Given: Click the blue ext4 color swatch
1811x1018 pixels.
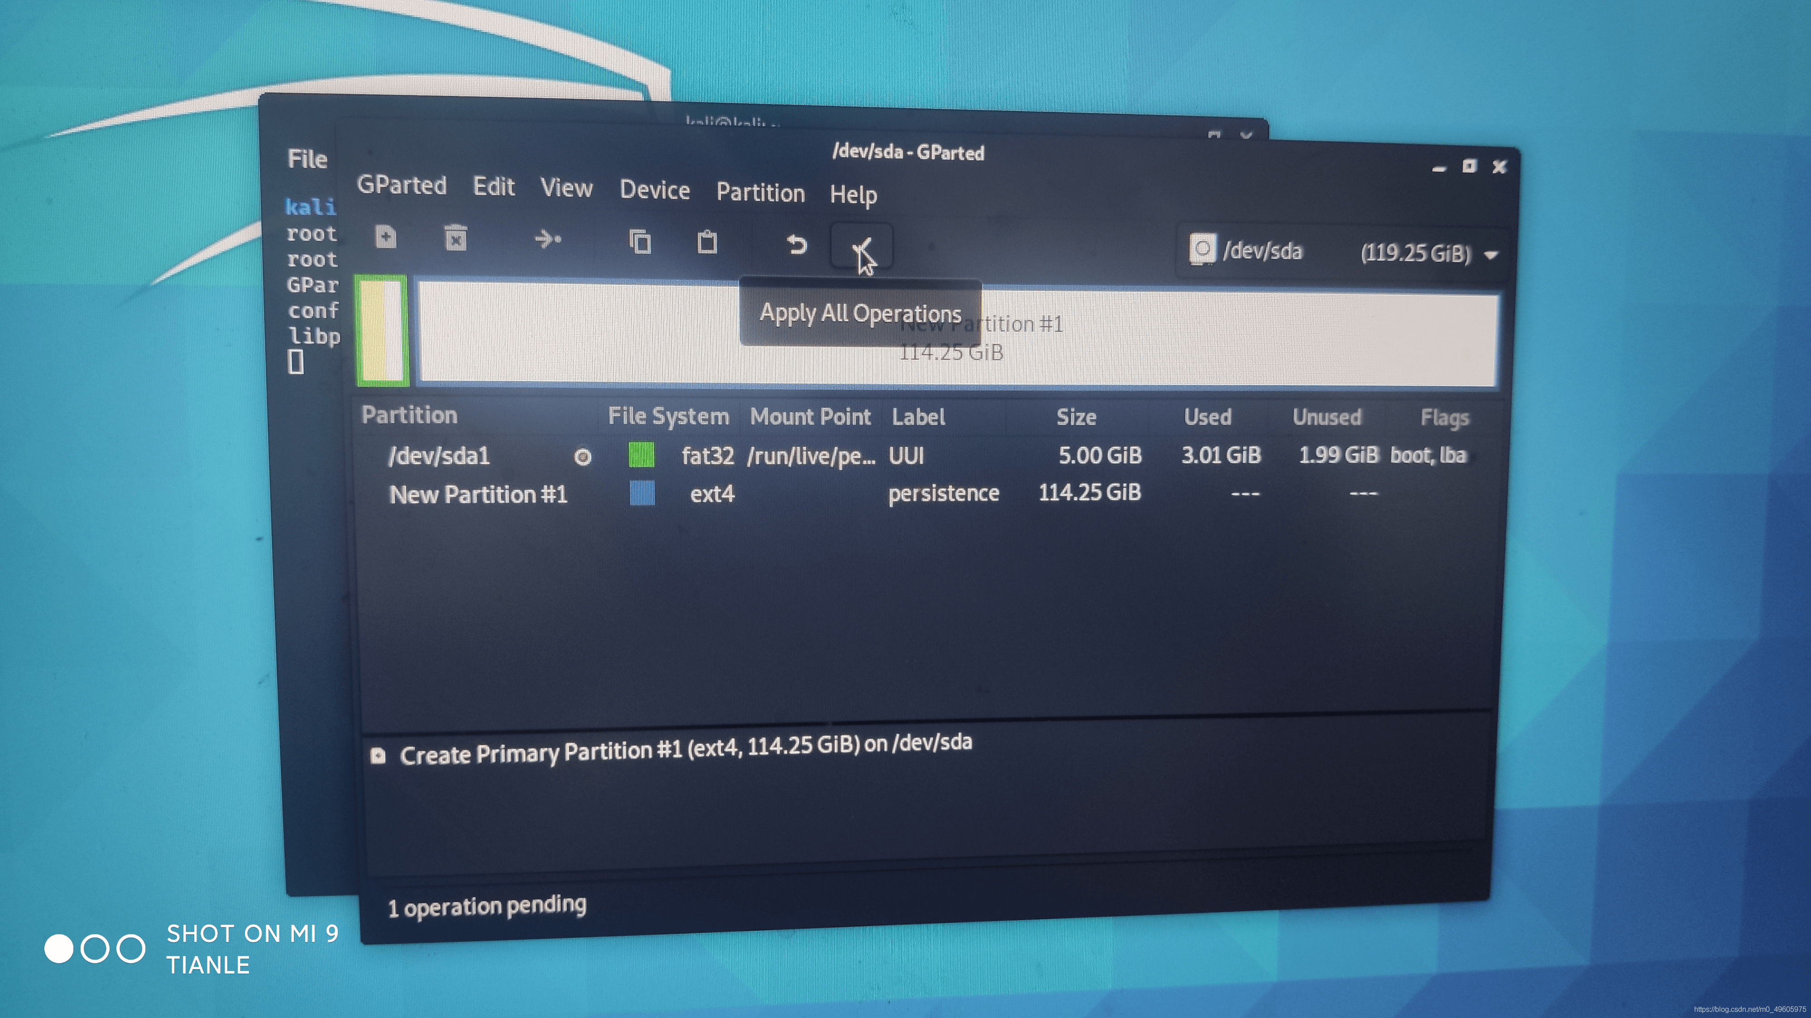Looking at the screenshot, I should click(642, 493).
